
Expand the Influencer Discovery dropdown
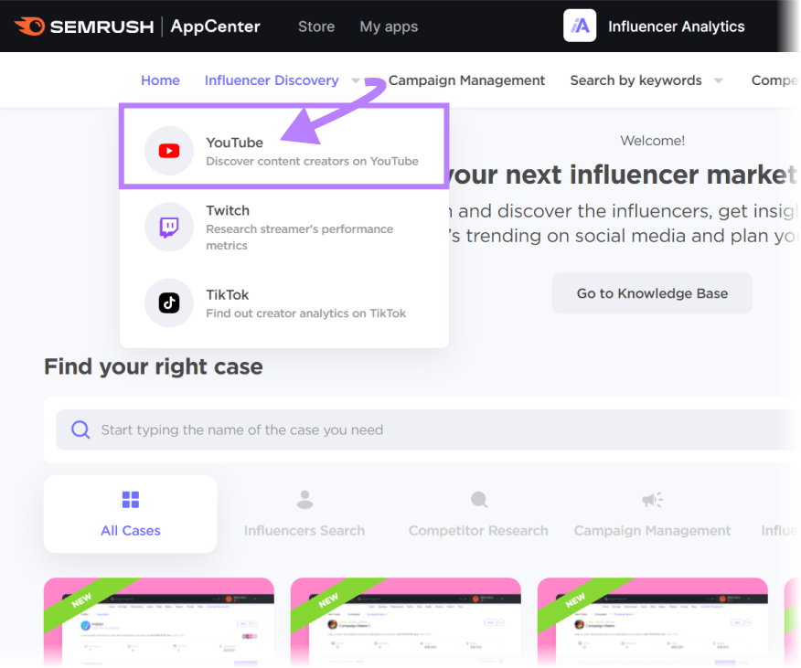[x=272, y=80]
